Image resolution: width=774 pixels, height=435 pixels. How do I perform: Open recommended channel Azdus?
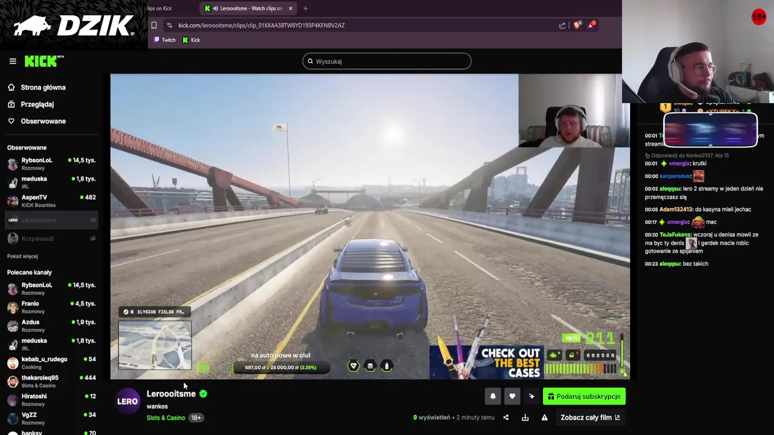51,326
